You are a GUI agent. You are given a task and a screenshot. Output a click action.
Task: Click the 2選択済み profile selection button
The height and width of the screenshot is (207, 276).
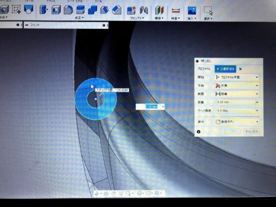225,69
